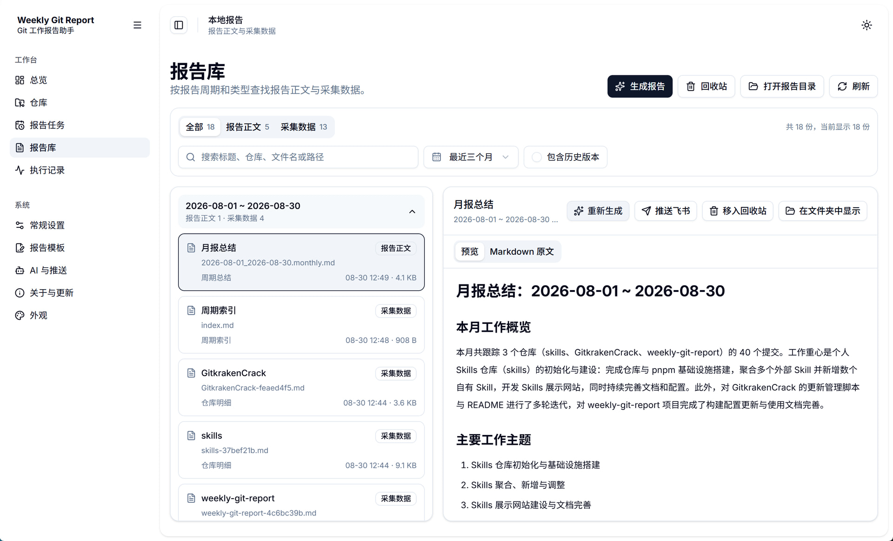Click the document icon on 月报总结 card

(x=191, y=248)
